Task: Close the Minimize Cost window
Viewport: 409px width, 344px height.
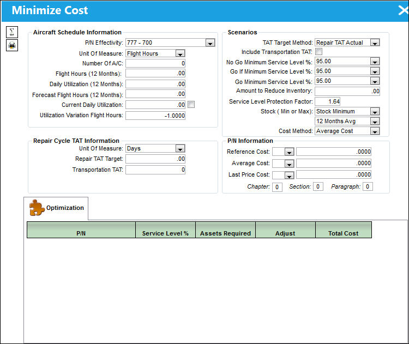Action: 403,10
